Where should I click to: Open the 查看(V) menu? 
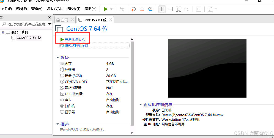click(37, 9)
